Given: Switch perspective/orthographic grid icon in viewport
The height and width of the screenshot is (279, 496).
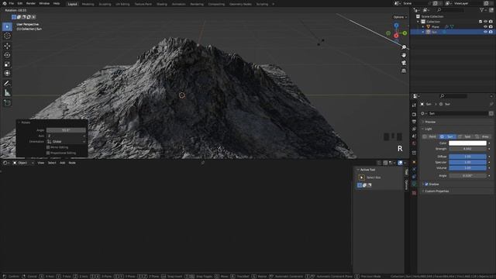Looking at the screenshot, I should (x=404, y=71).
